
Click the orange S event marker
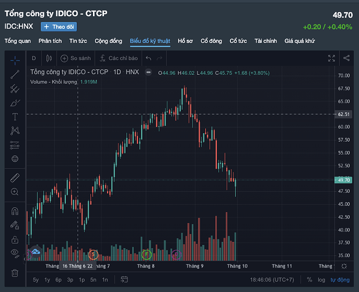click(x=93, y=254)
